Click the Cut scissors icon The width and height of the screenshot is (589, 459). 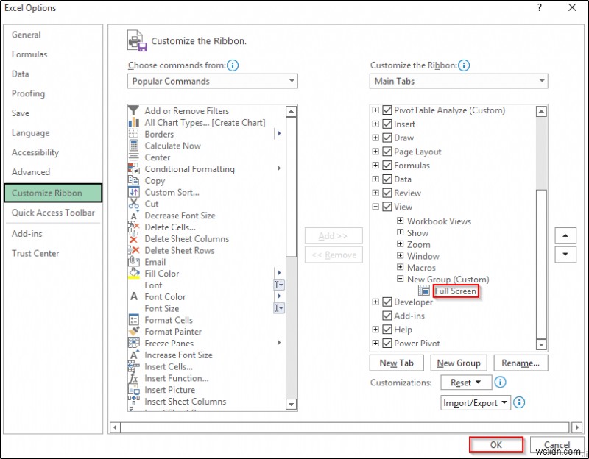[134, 204]
